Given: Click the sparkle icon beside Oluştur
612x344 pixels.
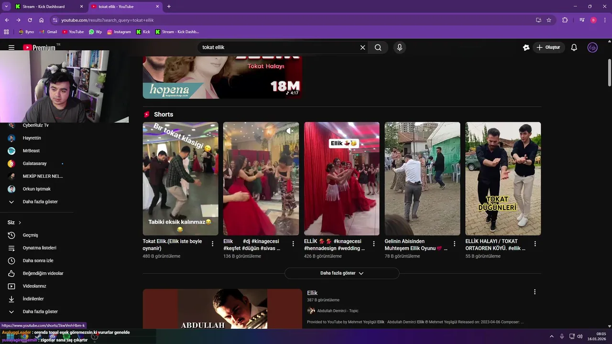Looking at the screenshot, I should 526,47.
